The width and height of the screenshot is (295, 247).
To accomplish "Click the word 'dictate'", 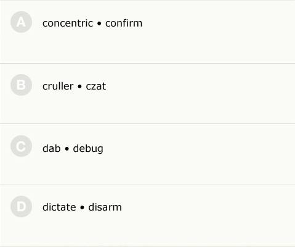I will 59,207.
